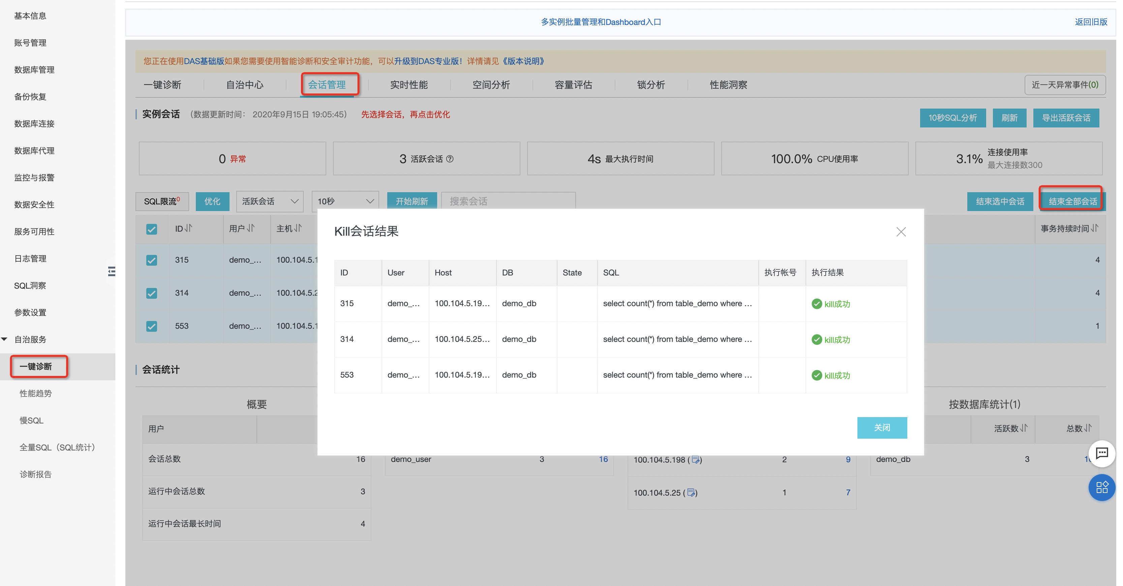Sort sessions by ID column icon

pos(188,228)
